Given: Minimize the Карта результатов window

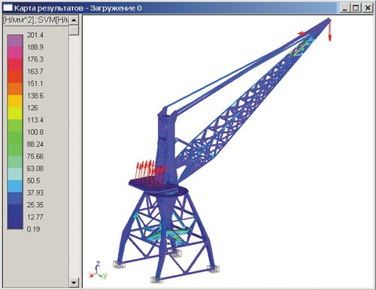Looking at the screenshot, I should pos(345,8).
